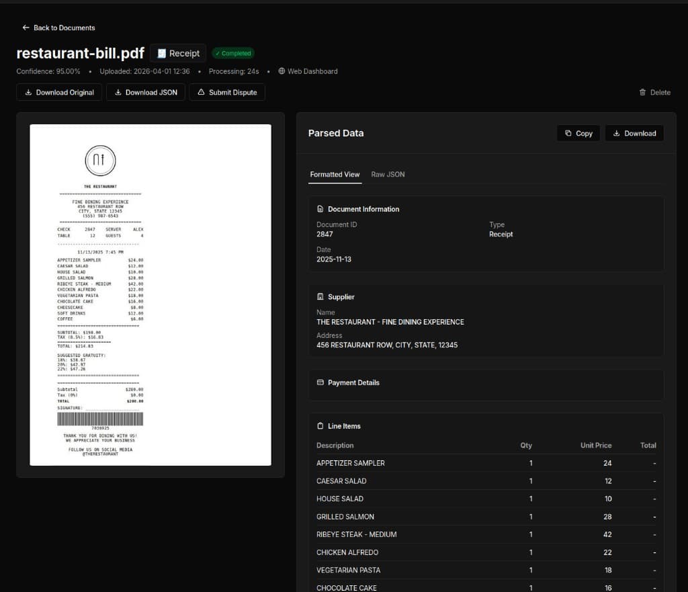The image size is (688, 592).
Task: Switch to the Raw JSON tab
Action: click(388, 174)
